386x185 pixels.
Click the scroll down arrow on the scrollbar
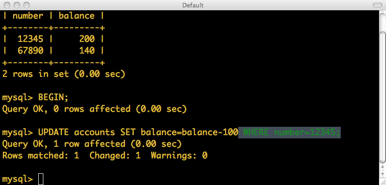pos(382,174)
